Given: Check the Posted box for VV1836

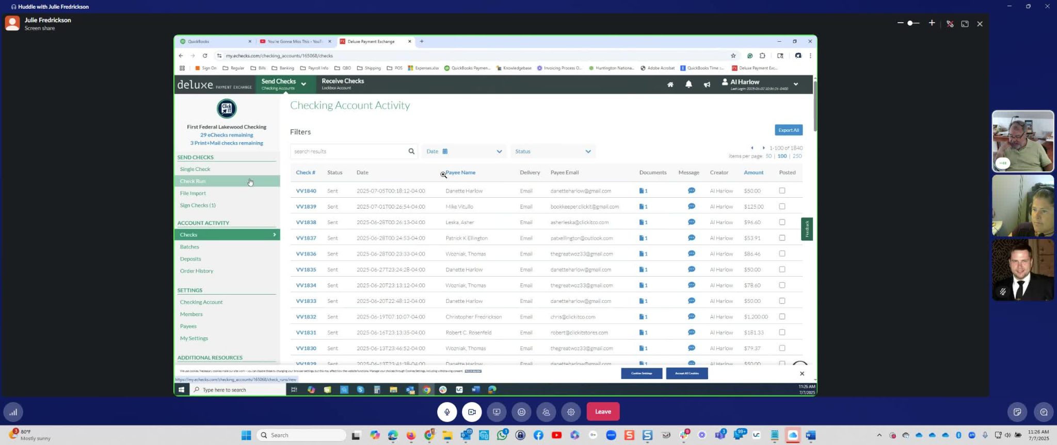Looking at the screenshot, I should pos(782,253).
